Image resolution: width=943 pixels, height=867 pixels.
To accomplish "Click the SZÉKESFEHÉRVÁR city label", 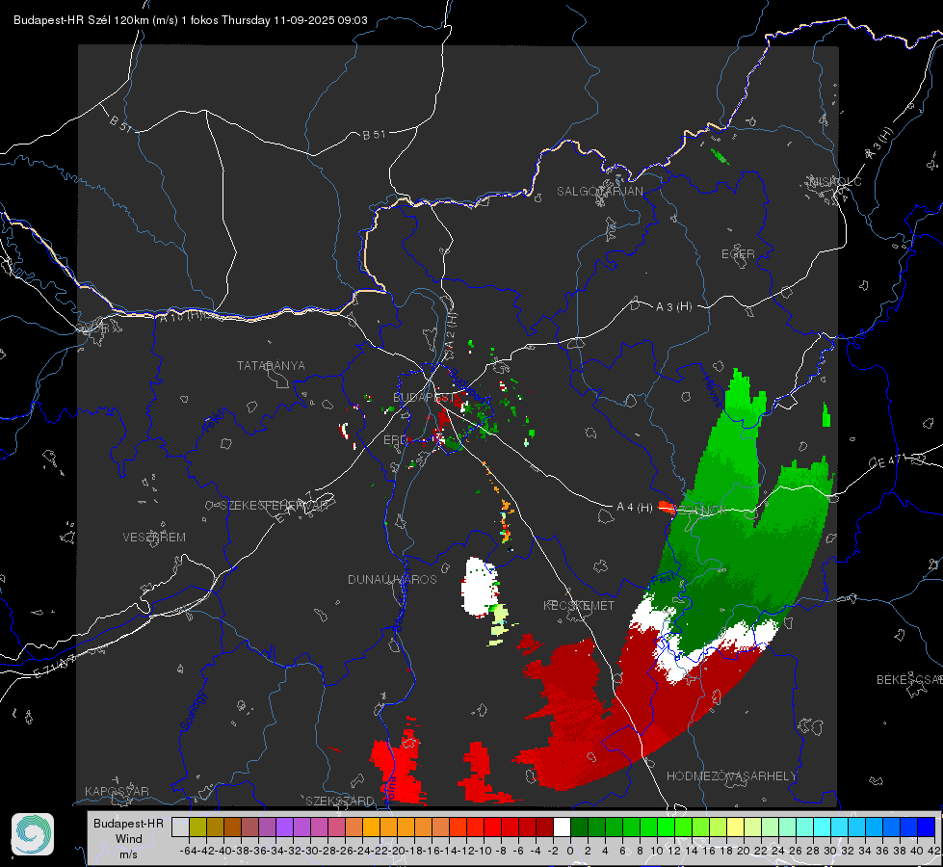I will [x=276, y=506].
